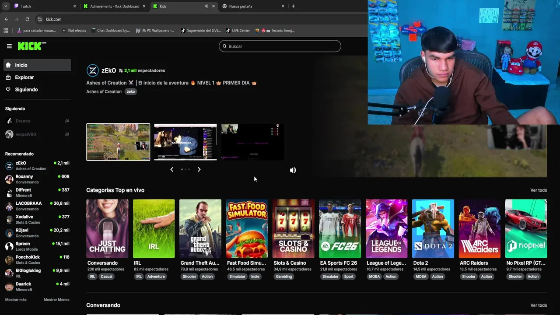Open a new browser tab

click(x=293, y=6)
